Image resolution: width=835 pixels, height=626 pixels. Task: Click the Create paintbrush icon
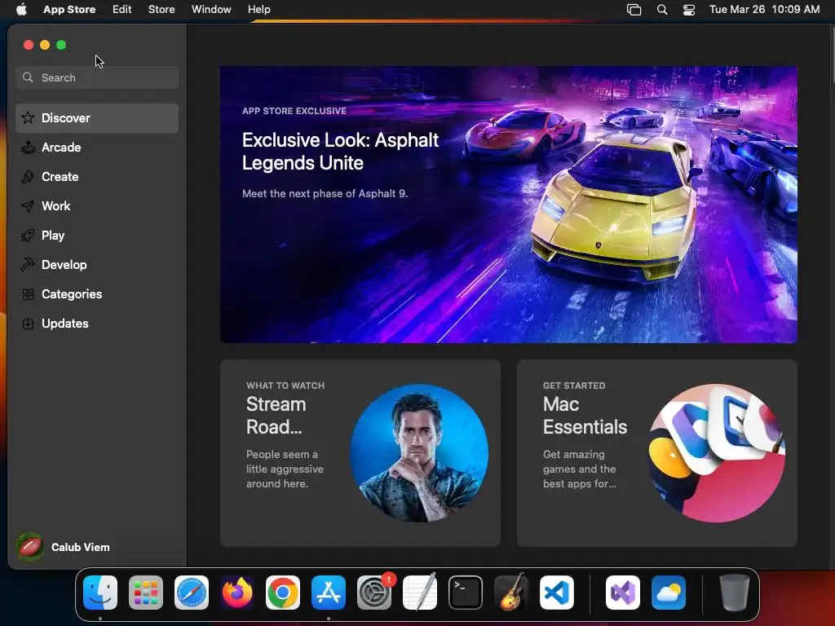(x=28, y=177)
